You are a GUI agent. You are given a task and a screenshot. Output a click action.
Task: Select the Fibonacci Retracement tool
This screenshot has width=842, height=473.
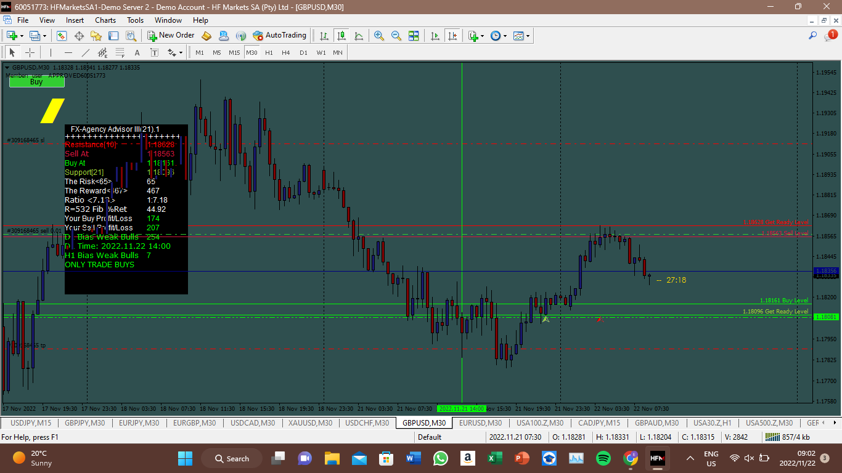[120, 52]
